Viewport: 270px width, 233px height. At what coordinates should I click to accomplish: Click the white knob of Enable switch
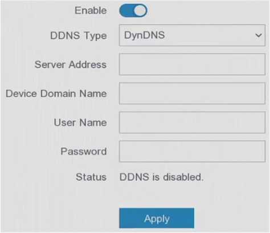coord(141,11)
